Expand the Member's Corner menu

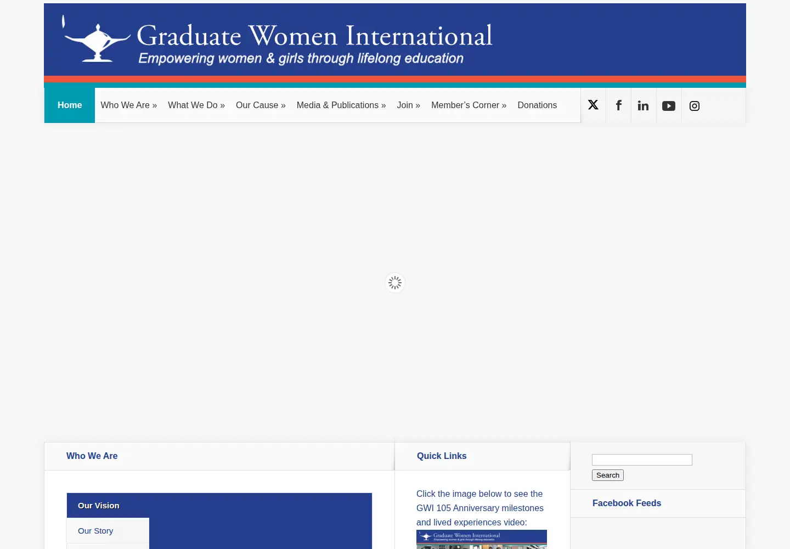pos(469,105)
